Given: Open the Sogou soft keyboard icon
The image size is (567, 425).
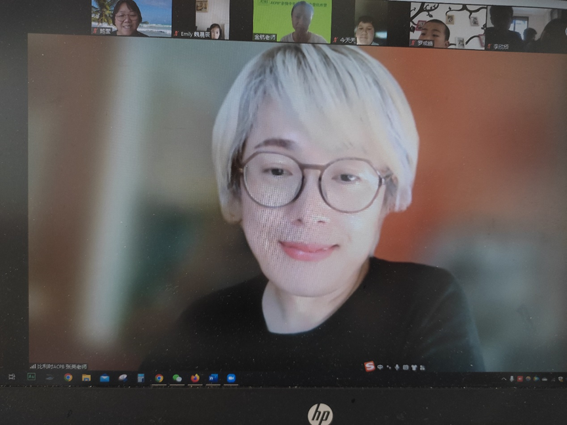Looking at the screenshot, I should 406,367.
